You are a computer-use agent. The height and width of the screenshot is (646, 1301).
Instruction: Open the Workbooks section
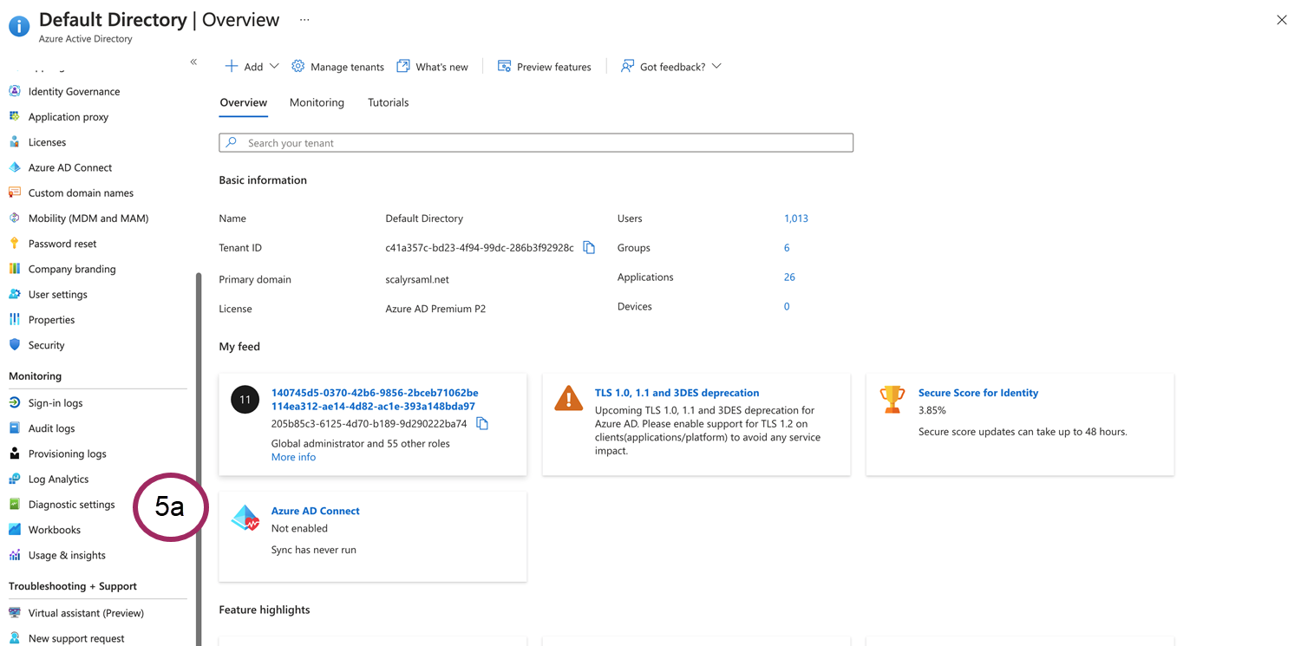pyautogui.click(x=56, y=529)
